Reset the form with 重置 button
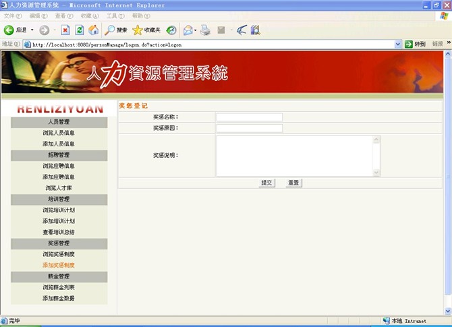This screenshot has width=452, height=327. click(x=293, y=183)
